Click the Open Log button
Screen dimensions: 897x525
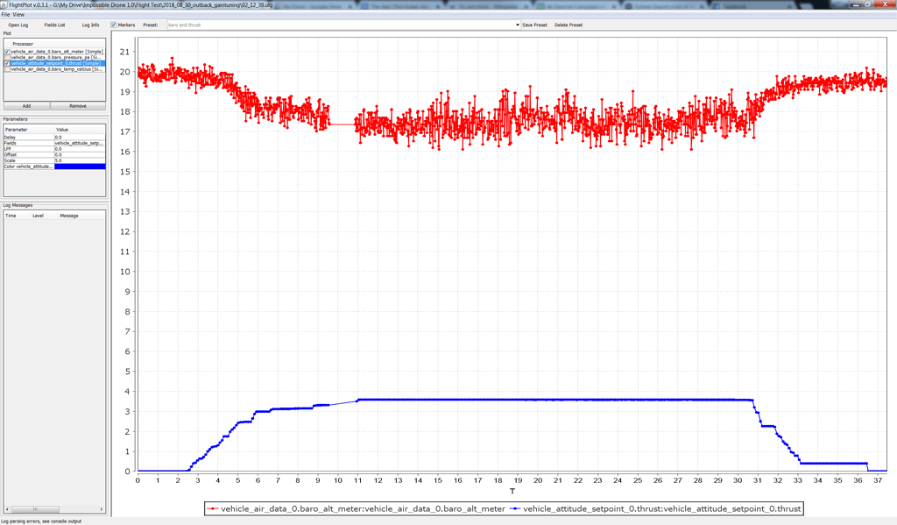tap(18, 25)
